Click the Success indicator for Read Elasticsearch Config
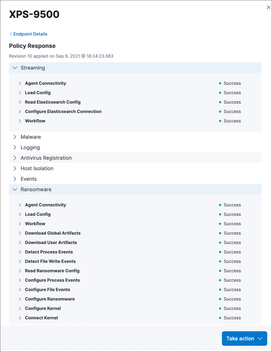Viewport: 272px width, 352px height. pyautogui.click(x=220, y=102)
